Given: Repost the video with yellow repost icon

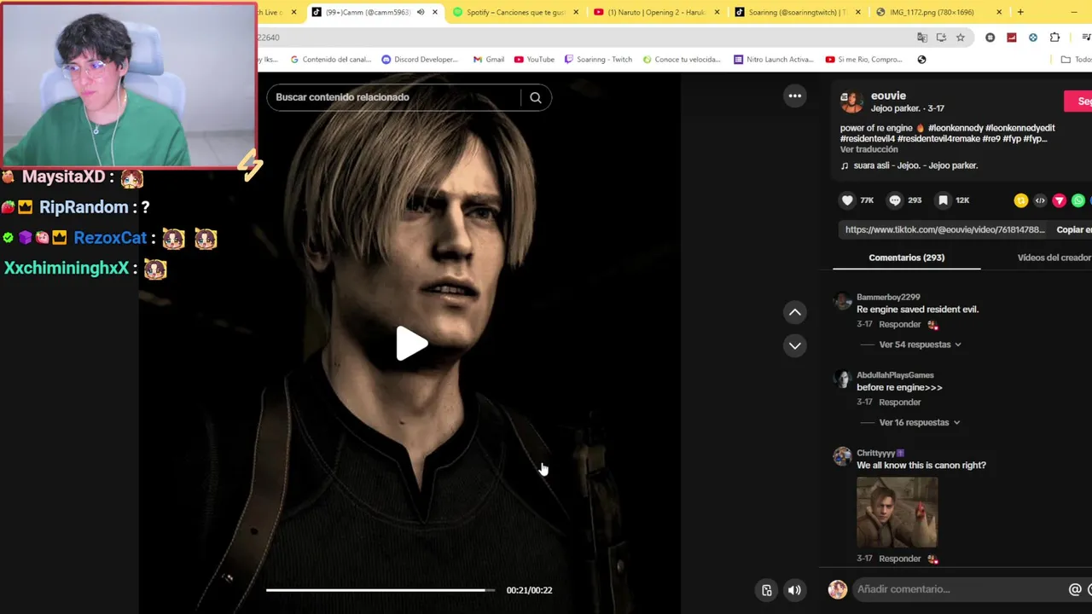Looking at the screenshot, I should click(x=1021, y=200).
